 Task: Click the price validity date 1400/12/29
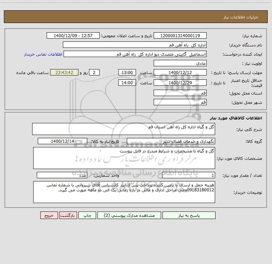pyautogui.click(x=180, y=83)
